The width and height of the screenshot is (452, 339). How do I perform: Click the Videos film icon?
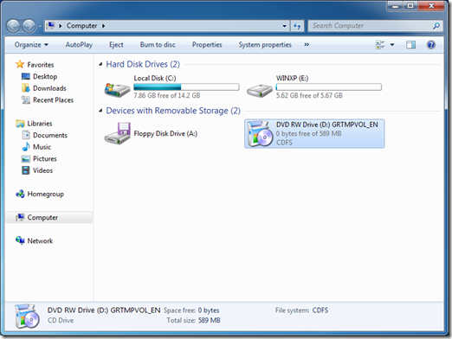[x=26, y=170]
